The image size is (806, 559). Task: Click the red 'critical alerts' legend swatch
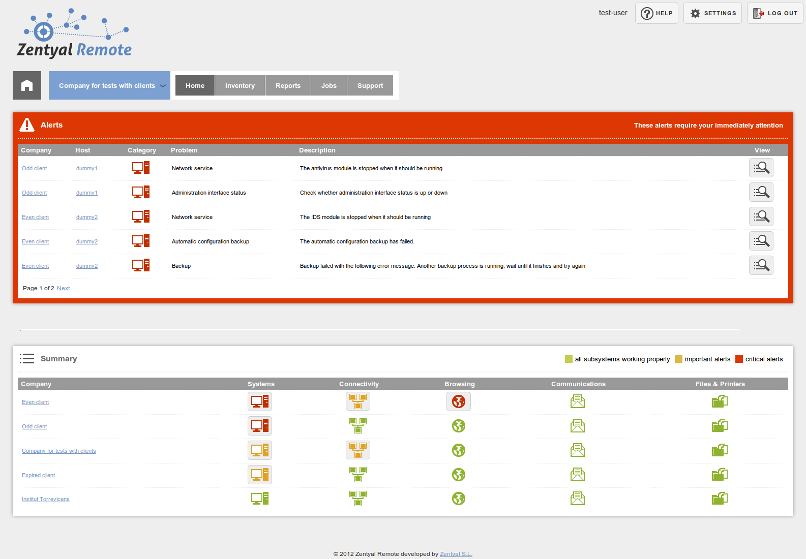(x=739, y=359)
